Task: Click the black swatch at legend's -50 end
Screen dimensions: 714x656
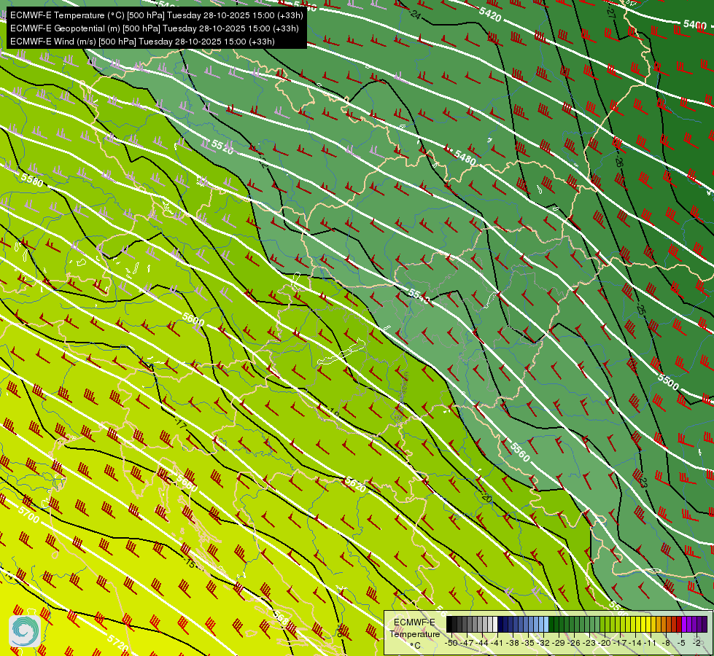Action: pos(449,624)
